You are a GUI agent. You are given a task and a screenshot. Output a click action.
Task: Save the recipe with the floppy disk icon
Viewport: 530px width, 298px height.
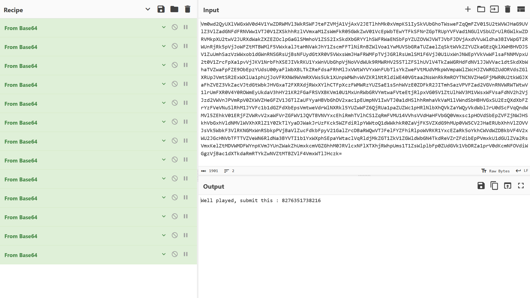(161, 9)
